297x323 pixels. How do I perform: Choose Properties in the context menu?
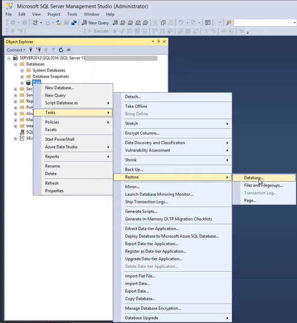click(73, 191)
